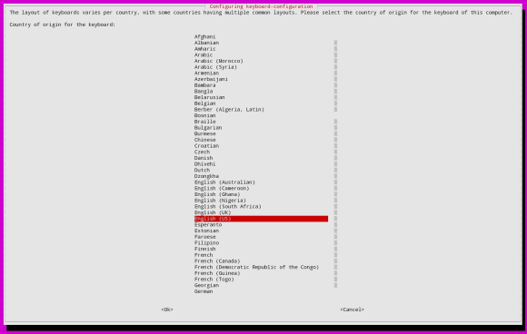Choose Arabic (Syria) layout
This screenshot has width=527, height=334.
(215, 67)
